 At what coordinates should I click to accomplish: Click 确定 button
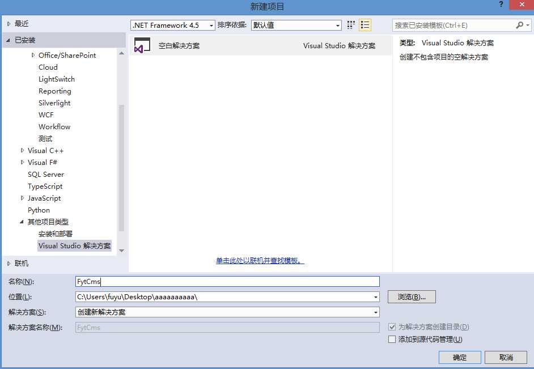(460, 358)
